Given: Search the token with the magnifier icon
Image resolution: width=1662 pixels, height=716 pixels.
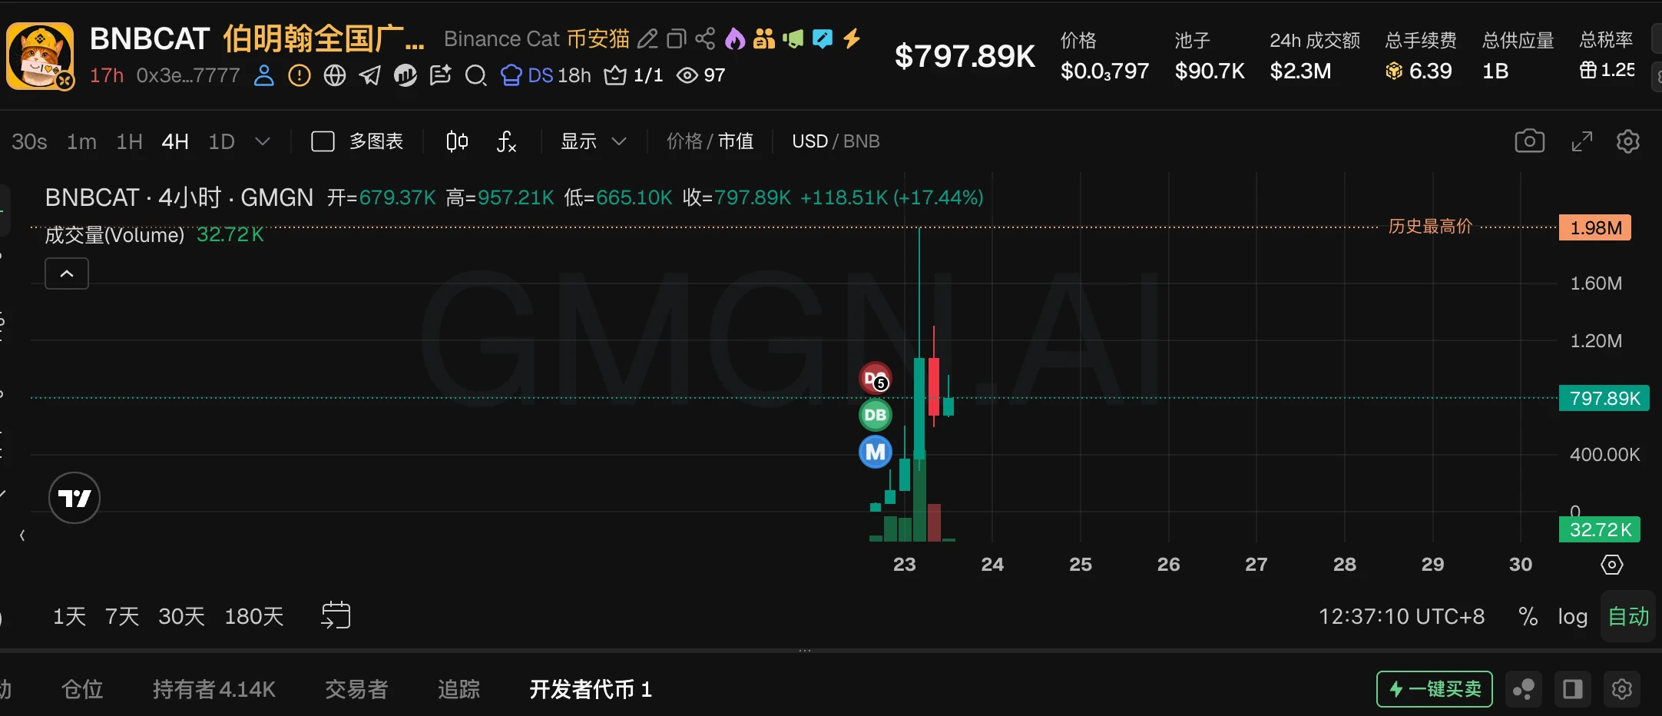Looking at the screenshot, I should [476, 75].
